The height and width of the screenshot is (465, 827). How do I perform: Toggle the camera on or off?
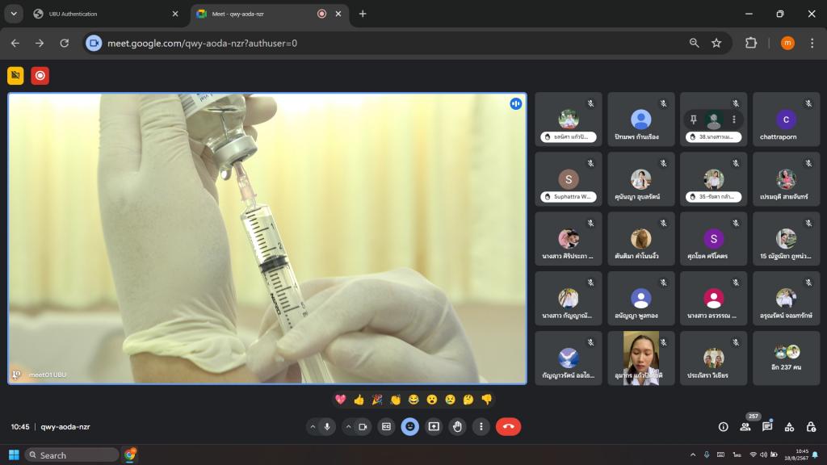point(363,426)
